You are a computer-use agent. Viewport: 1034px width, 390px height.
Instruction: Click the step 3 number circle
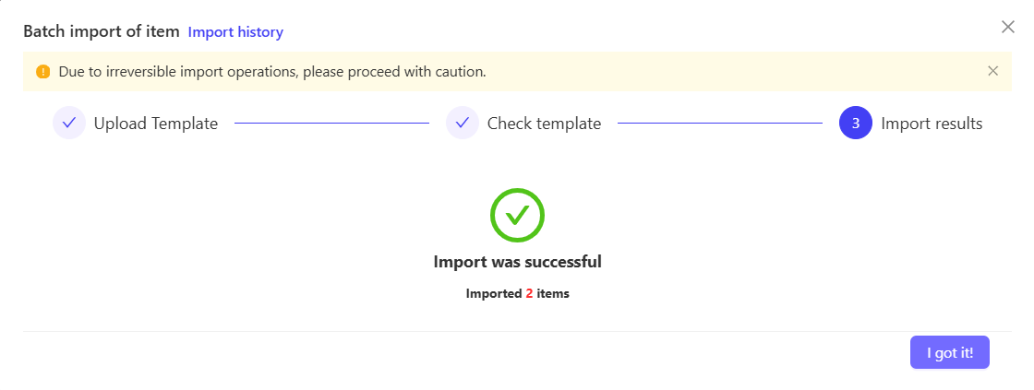click(x=855, y=124)
